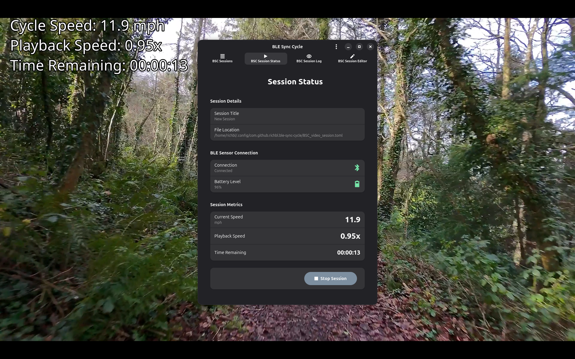Maximize the BLE Sync Cycle window
The width and height of the screenshot is (575, 359).
pyautogui.click(x=359, y=47)
